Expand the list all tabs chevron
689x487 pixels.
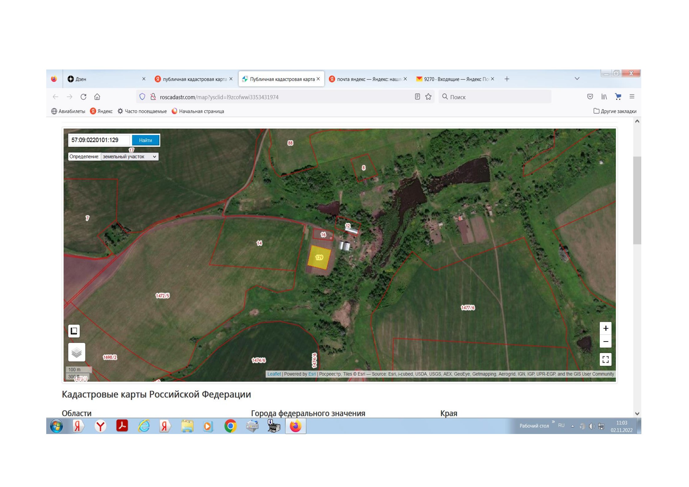(577, 79)
